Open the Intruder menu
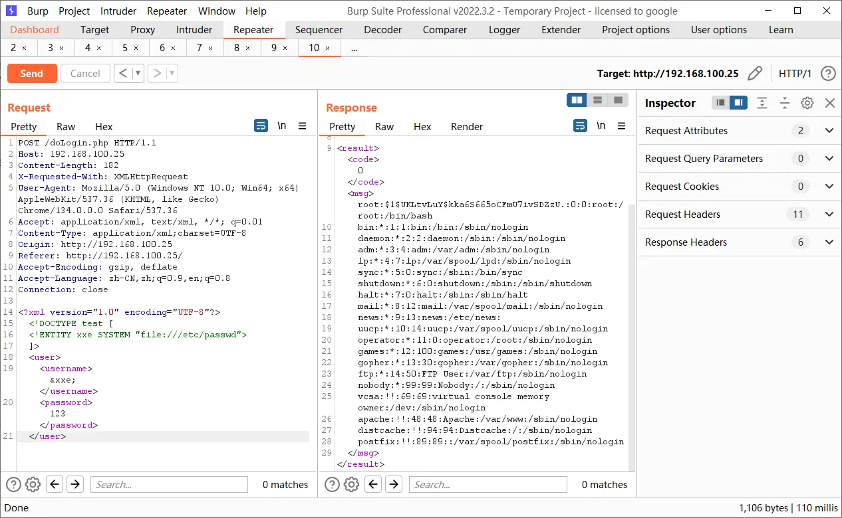 coord(118,11)
